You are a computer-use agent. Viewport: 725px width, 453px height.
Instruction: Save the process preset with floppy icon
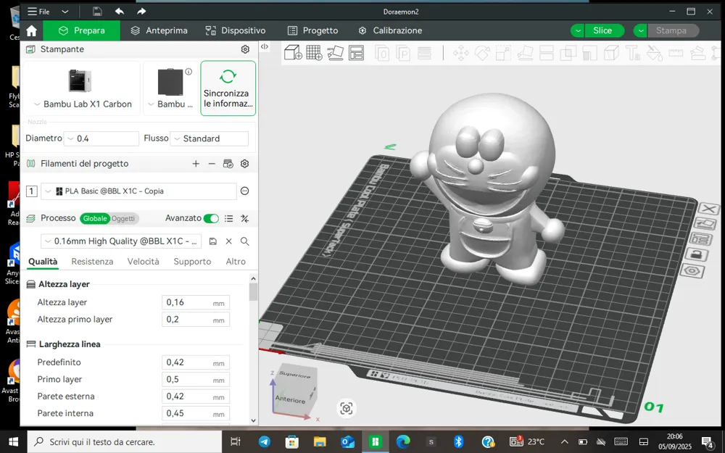coord(212,241)
